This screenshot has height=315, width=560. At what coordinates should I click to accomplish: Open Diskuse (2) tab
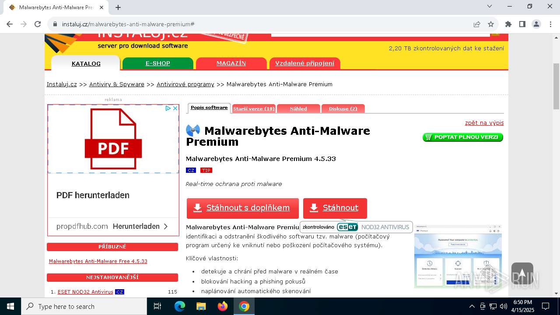[343, 108]
